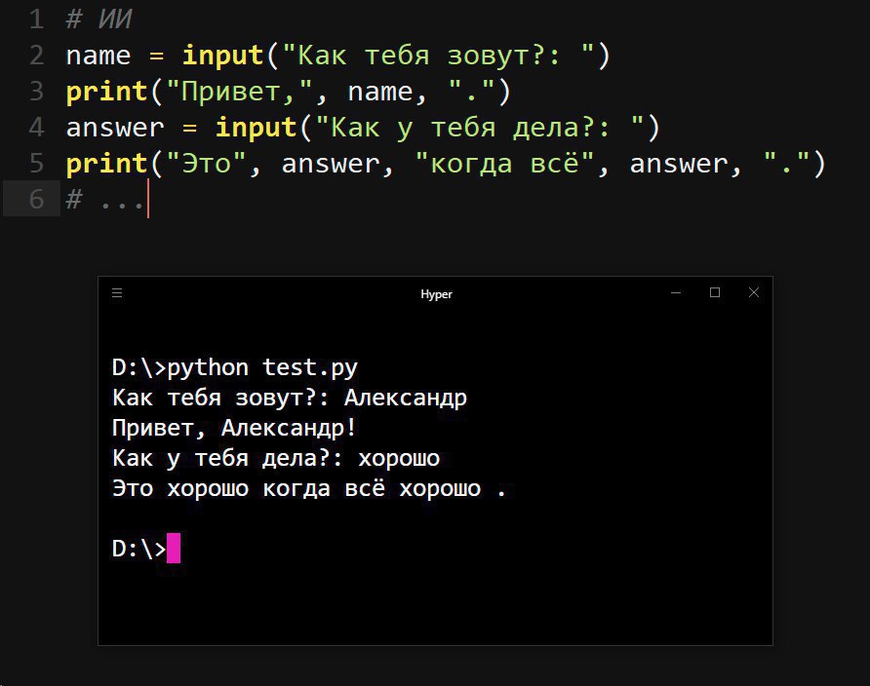Click the 'name' variable on line 2
The height and width of the screenshot is (686, 870).
coord(99,56)
